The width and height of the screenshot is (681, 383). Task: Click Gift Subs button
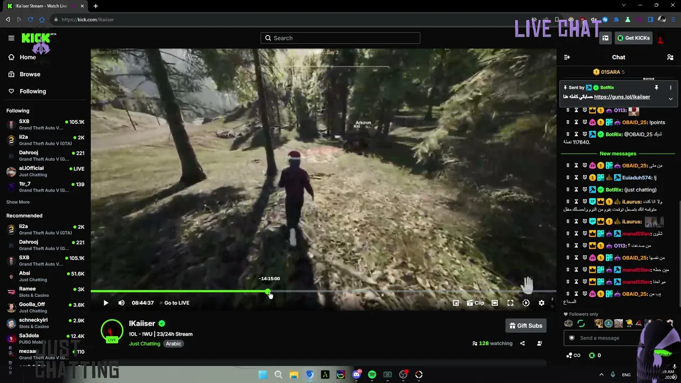pyautogui.click(x=526, y=326)
